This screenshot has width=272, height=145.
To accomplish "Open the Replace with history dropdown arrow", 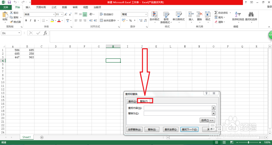I will (x=214, y=113).
